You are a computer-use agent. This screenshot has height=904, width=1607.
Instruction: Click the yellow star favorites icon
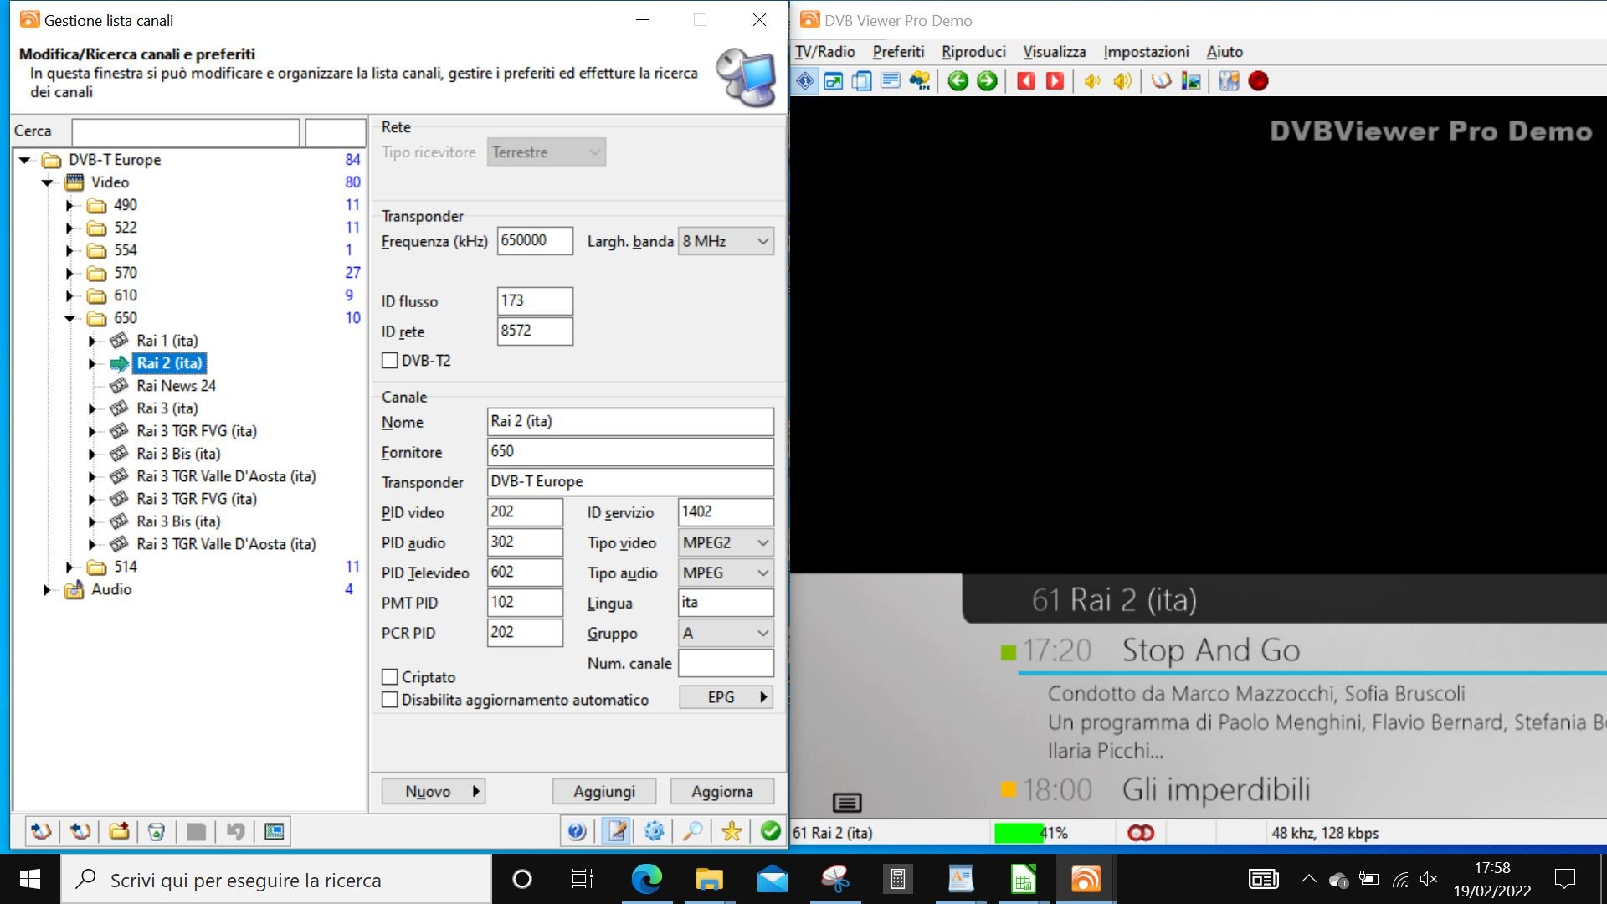[732, 831]
